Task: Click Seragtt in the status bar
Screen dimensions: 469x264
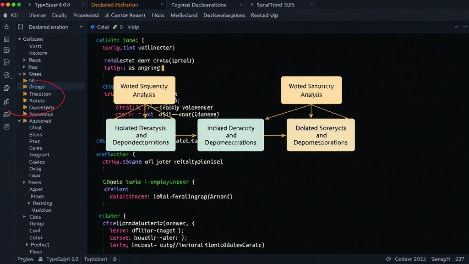Action: (441, 259)
